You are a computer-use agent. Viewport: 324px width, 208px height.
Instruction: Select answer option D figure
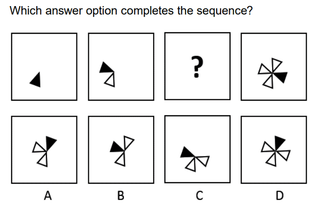point(274,149)
